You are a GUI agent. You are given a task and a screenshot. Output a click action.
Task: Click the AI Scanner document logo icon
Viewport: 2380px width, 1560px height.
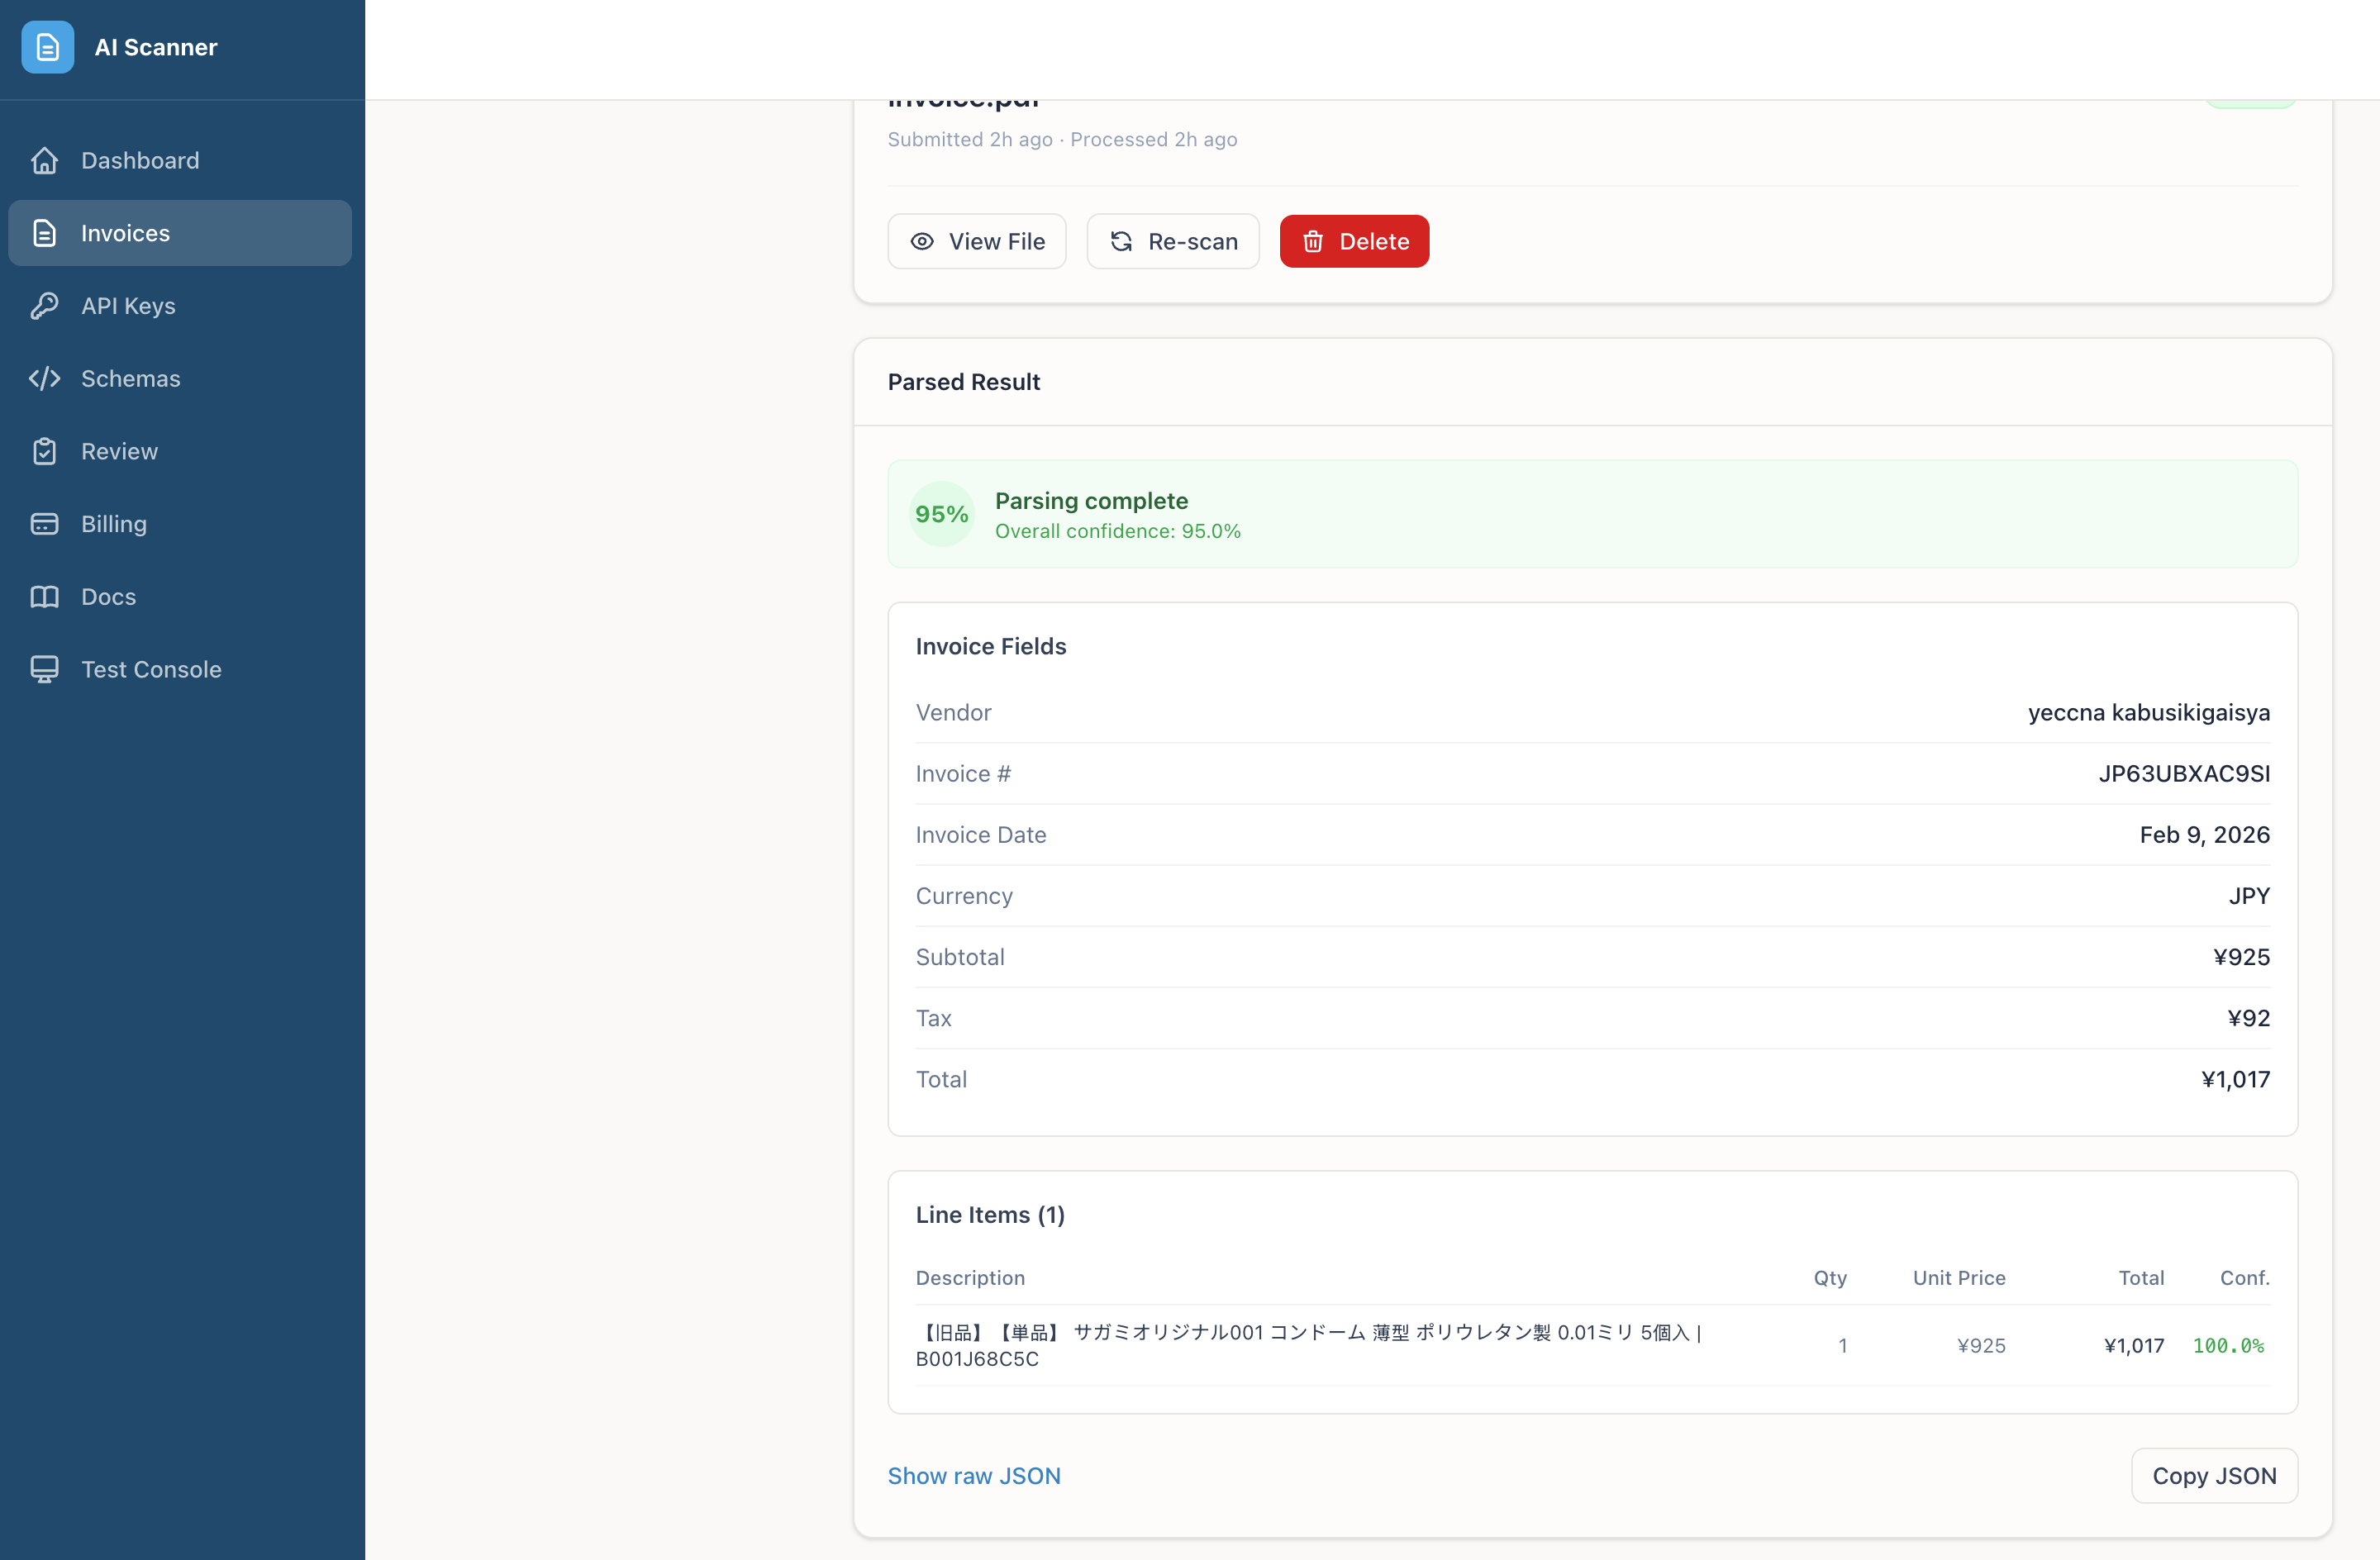[47, 47]
